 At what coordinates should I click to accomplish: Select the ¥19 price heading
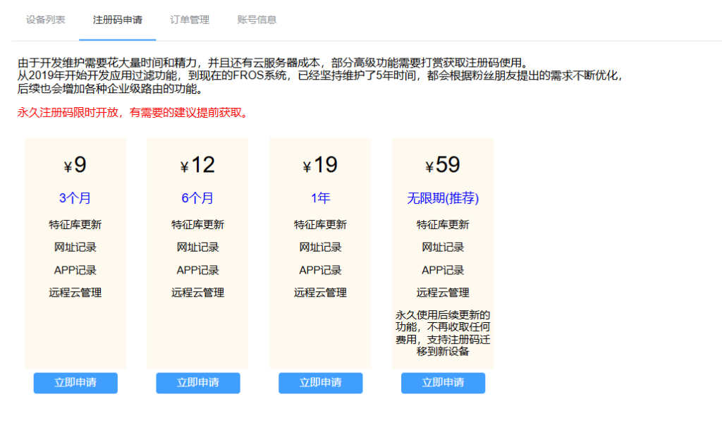(x=321, y=165)
